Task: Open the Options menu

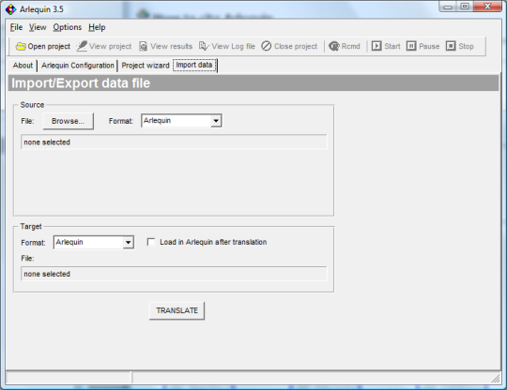Action: (x=68, y=27)
